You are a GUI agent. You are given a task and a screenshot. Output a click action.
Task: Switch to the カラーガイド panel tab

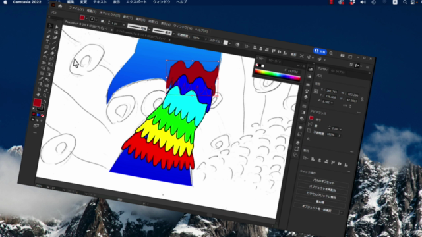tap(274, 61)
